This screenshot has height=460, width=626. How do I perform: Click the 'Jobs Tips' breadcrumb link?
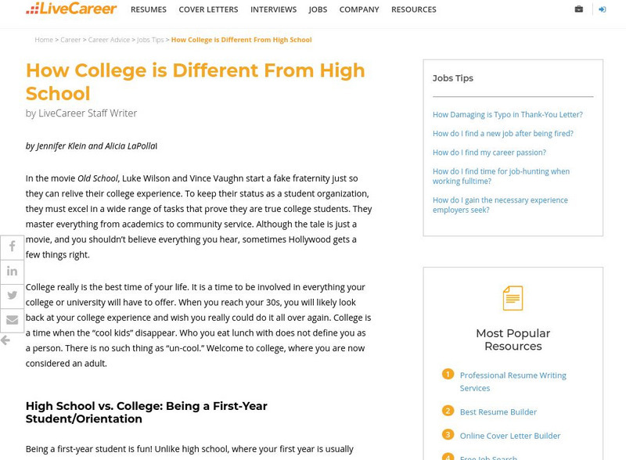(x=149, y=39)
